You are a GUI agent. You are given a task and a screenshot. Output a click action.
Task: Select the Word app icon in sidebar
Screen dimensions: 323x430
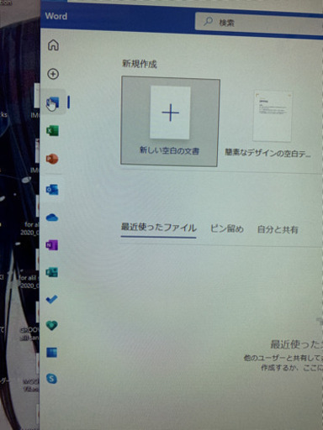(x=53, y=102)
